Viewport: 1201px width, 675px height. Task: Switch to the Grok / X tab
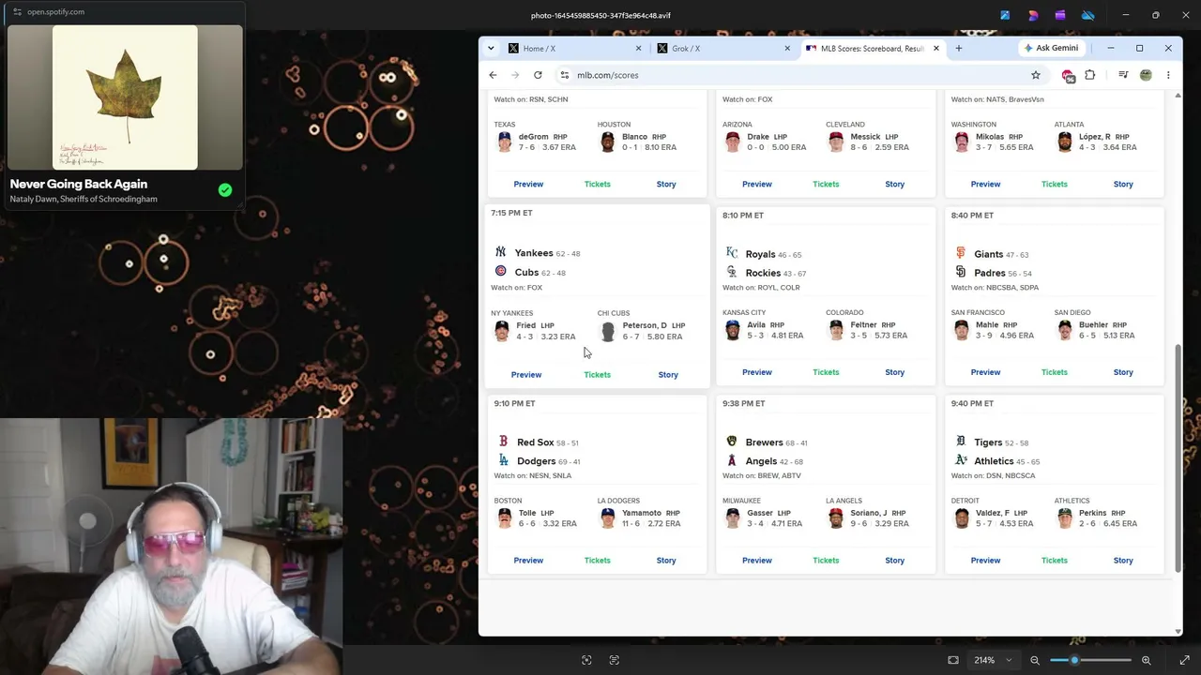pos(722,49)
